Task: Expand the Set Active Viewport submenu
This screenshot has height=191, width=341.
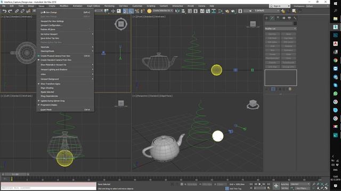Action: click(x=65, y=34)
